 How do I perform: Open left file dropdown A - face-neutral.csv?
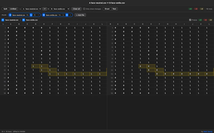(x=32, y=9)
